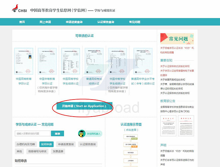Image resolution: width=220 pixels, height=167 pixels.
Task: Select the 办理机构及范畴 FAQ category tab
Action: (x=26, y=144)
